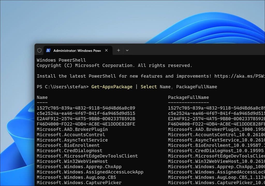Viewport: 265px width, 186px height.
Task: Select the Administrator: Windows PowerShell tab
Action: (x=78, y=51)
